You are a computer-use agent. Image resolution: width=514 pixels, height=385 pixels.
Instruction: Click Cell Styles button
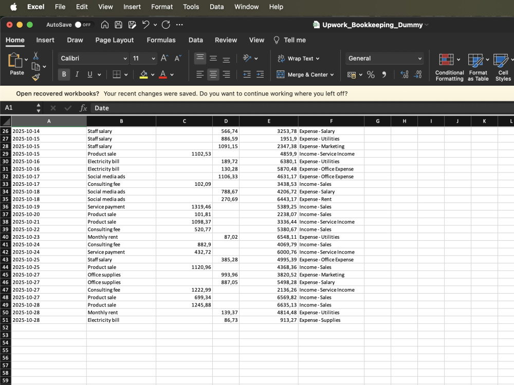(503, 67)
